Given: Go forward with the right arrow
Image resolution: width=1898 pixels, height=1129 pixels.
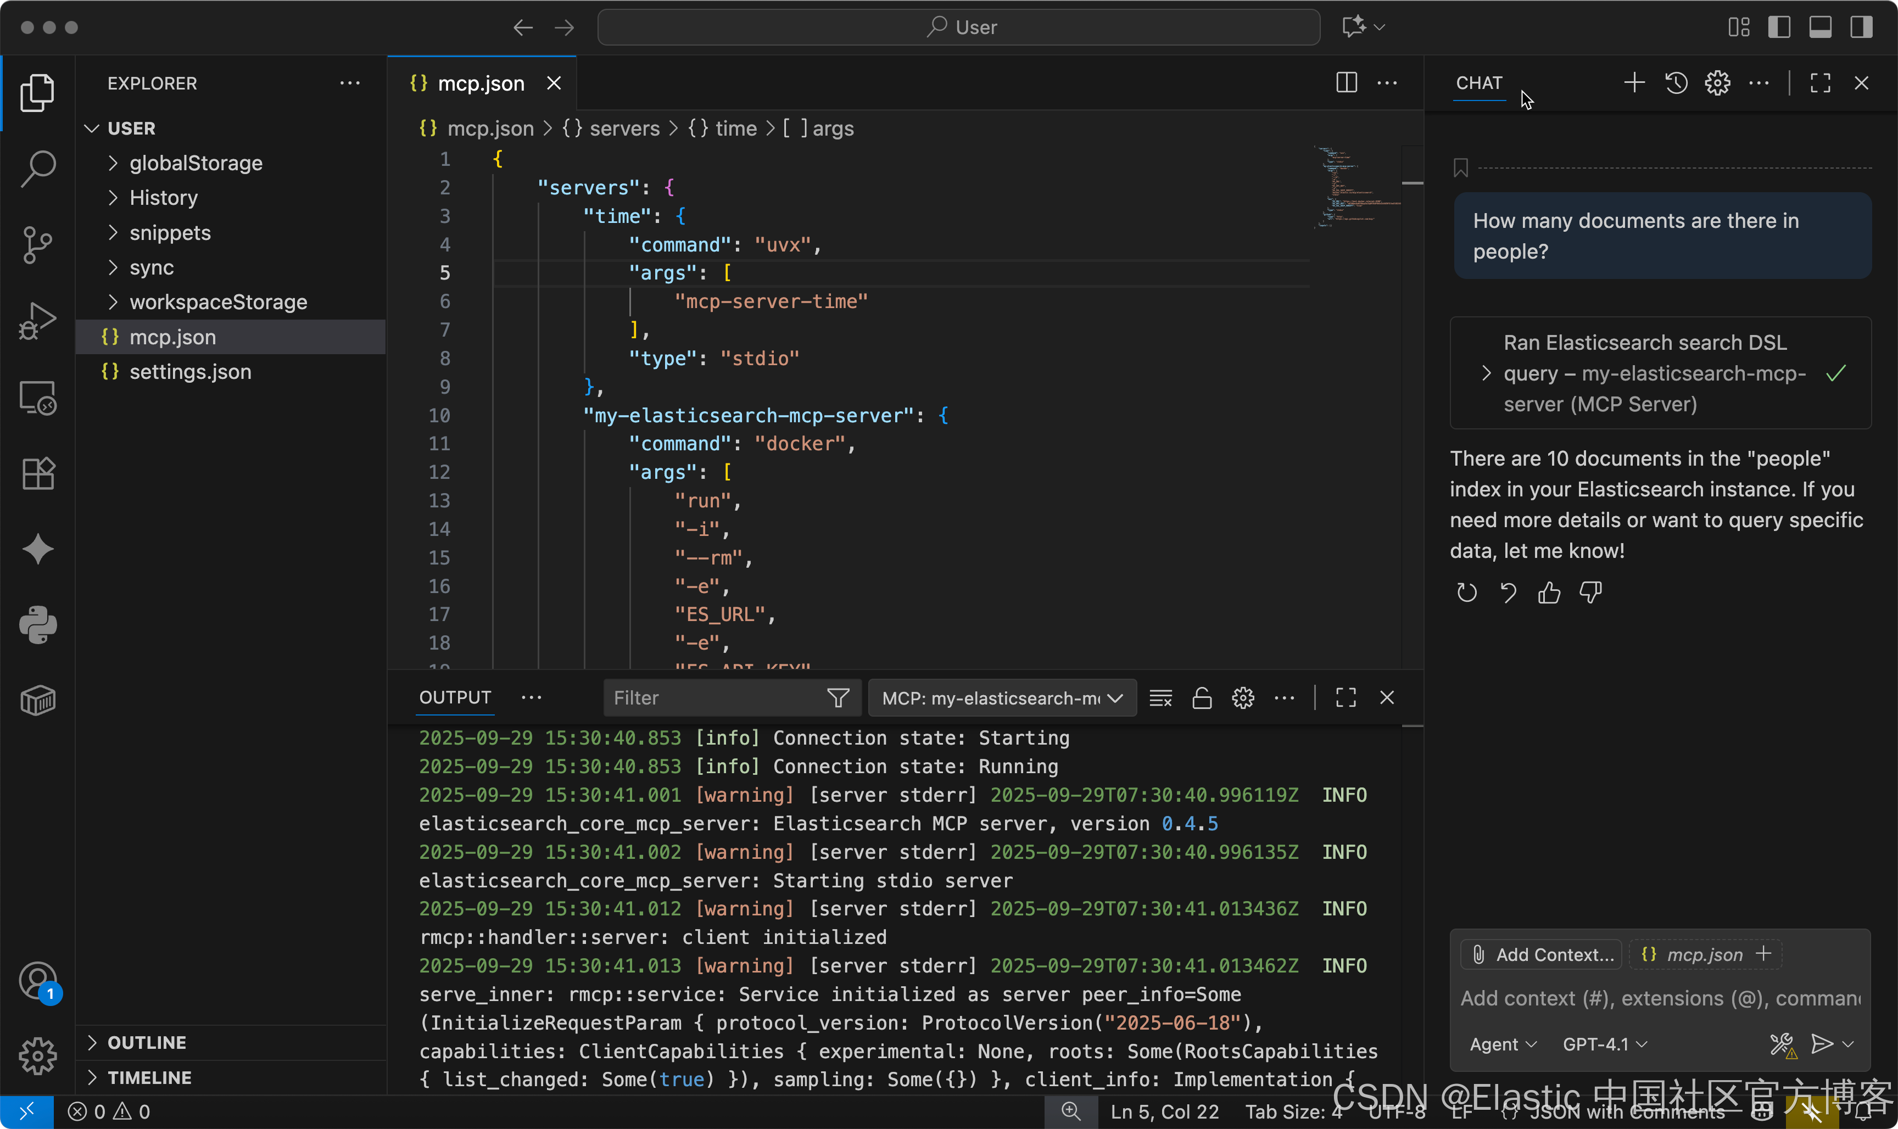Looking at the screenshot, I should [x=563, y=27].
